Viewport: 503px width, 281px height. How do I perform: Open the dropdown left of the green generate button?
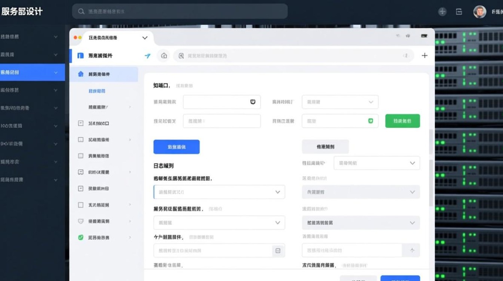pos(340,121)
